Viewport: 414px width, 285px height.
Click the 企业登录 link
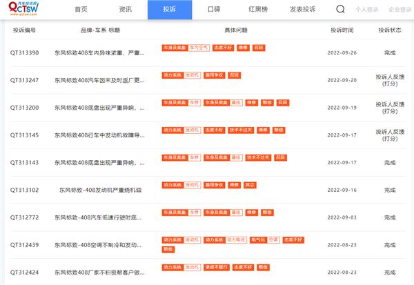[x=400, y=10]
